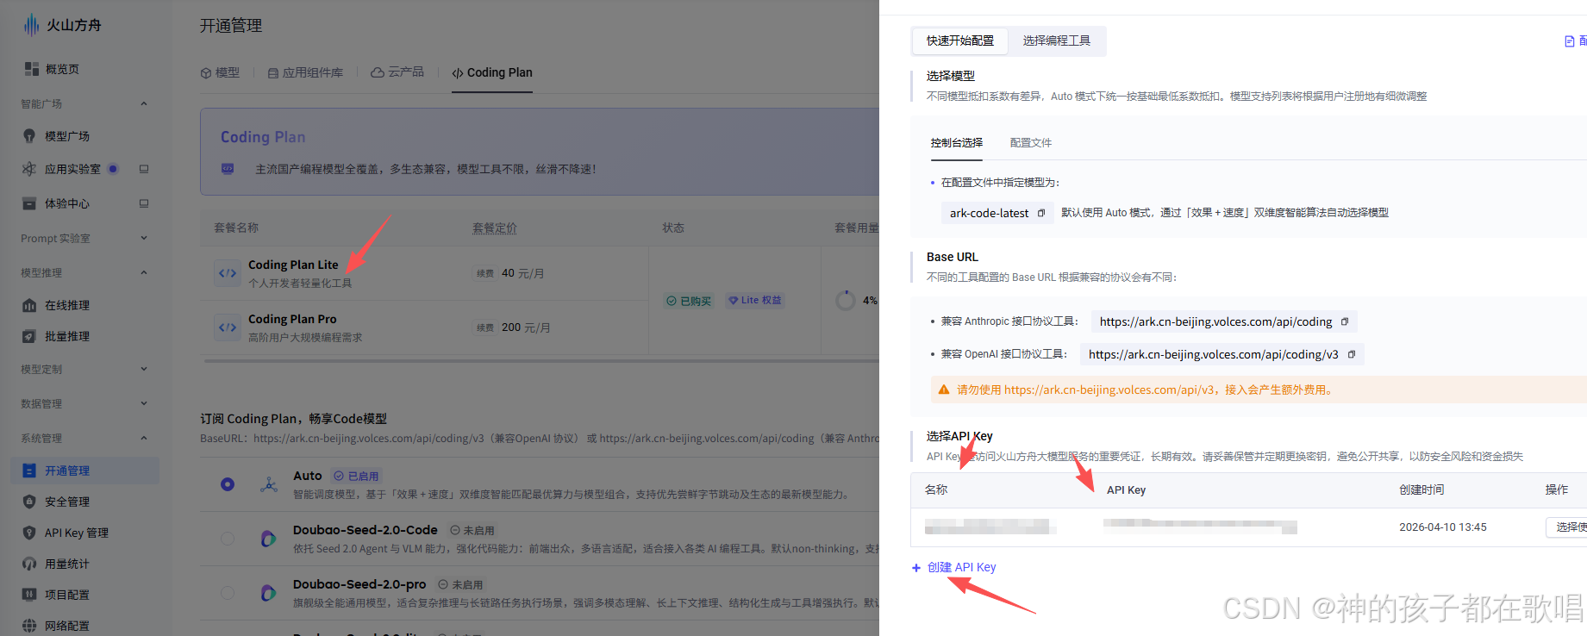Copy the Anthropic-compatible Base URL
The width and height of the screenshot is (1587, 636).
1344,321
